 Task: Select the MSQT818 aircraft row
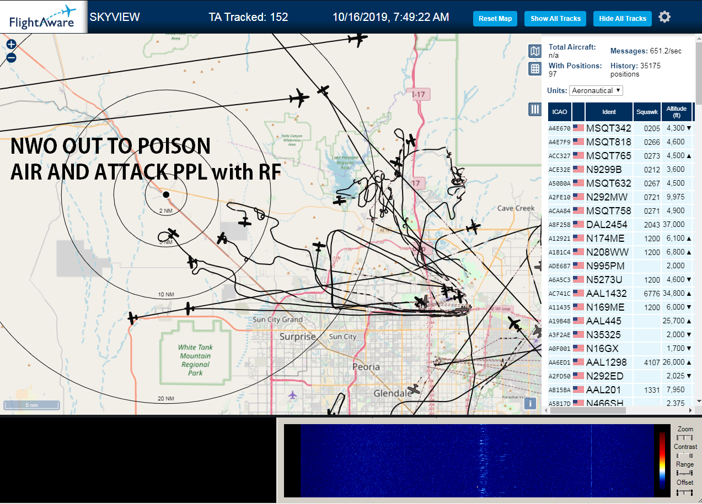(620, 142)
